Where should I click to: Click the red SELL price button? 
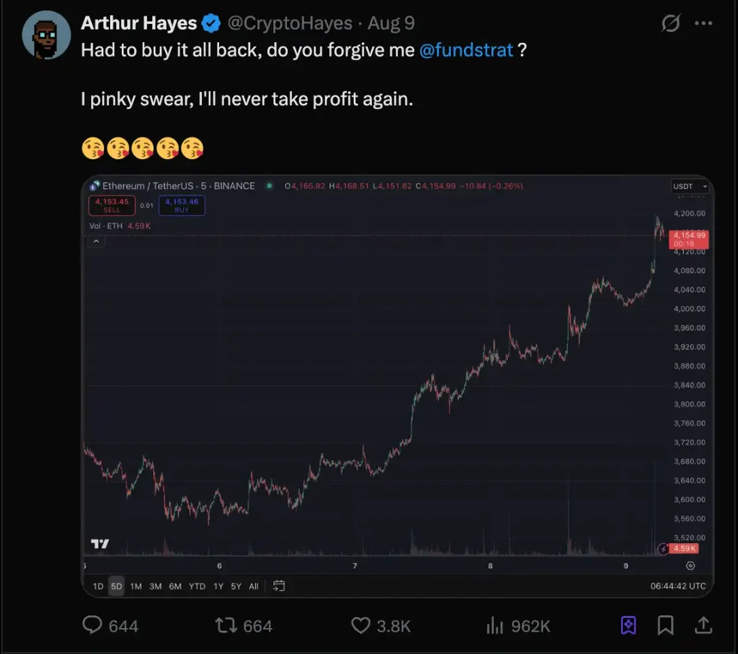point(112,205)
